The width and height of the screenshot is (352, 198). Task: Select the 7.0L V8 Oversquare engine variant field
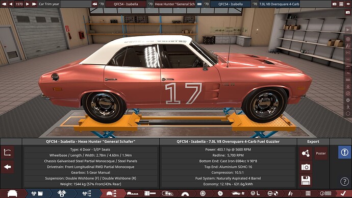tap(279, 4)
